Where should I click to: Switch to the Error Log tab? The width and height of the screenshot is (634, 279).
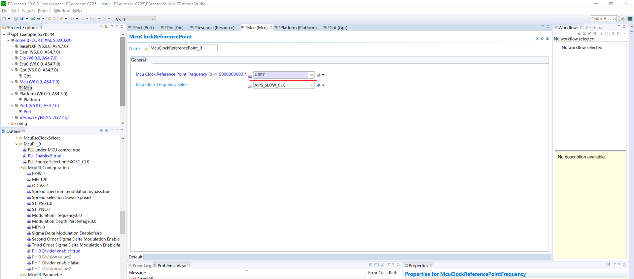point(140,265)
